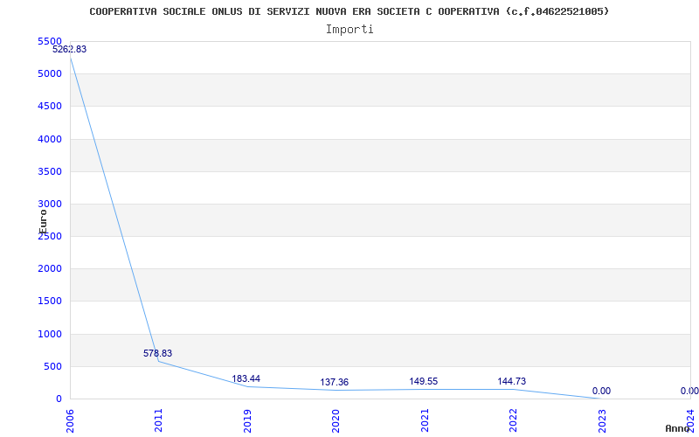Click the 5262.83 data label
This screenshot has width=699, height=437.
(x=70, y=50)
